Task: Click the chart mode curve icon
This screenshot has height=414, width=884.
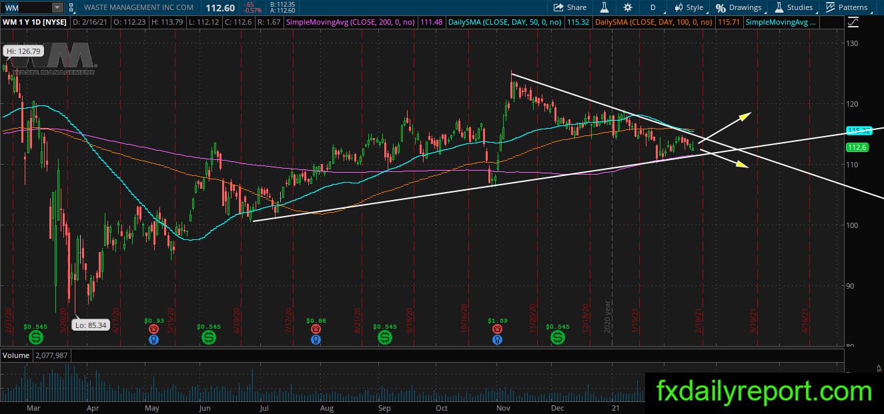Action: (854, 22)
